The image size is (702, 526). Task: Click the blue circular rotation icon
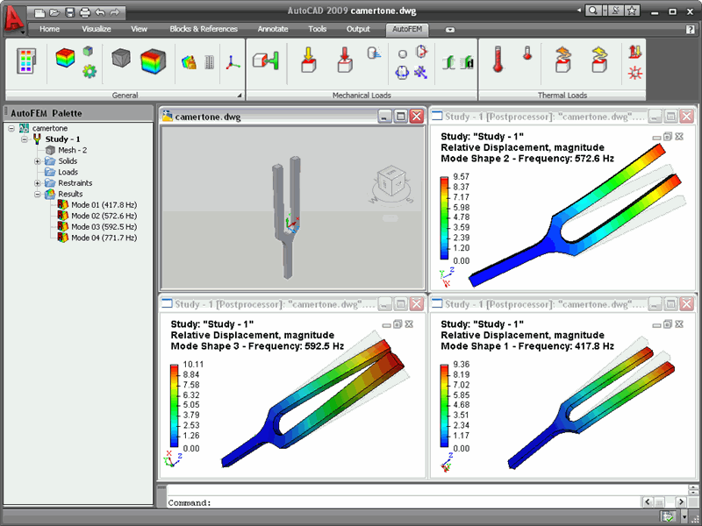click(402, 73)
